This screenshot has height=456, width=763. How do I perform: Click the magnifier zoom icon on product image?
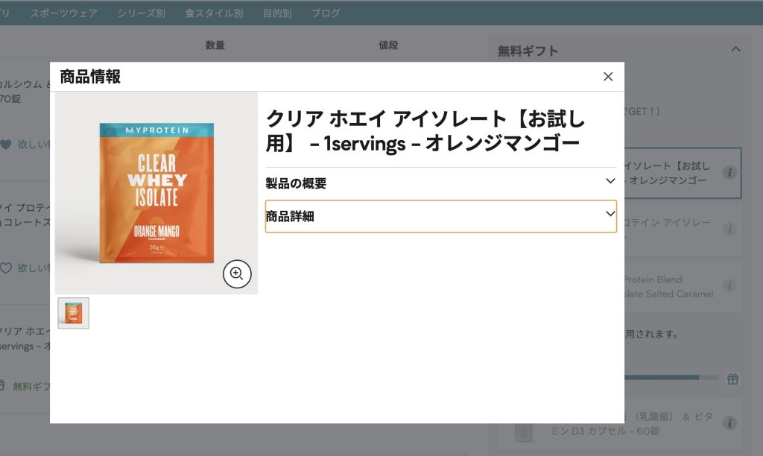[237, 273]
